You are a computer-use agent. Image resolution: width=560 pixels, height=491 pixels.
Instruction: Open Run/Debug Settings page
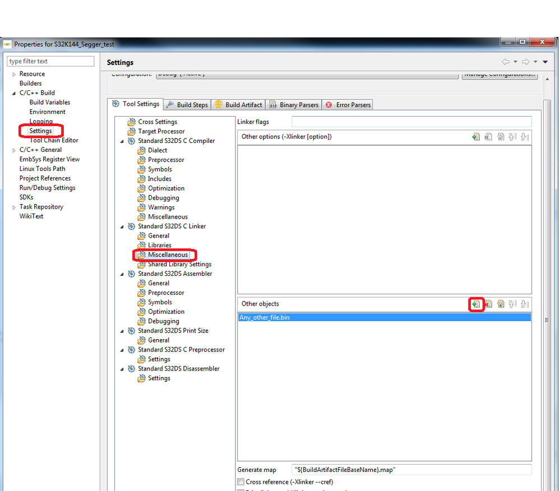(x=47, y=188)
